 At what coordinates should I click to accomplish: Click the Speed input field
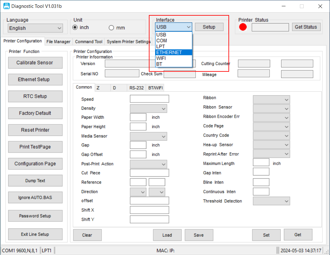pos(149,99)
